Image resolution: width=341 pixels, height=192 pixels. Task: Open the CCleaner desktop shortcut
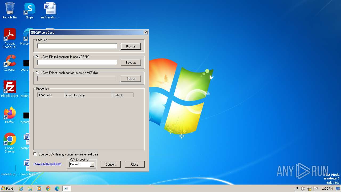point(10,63)
